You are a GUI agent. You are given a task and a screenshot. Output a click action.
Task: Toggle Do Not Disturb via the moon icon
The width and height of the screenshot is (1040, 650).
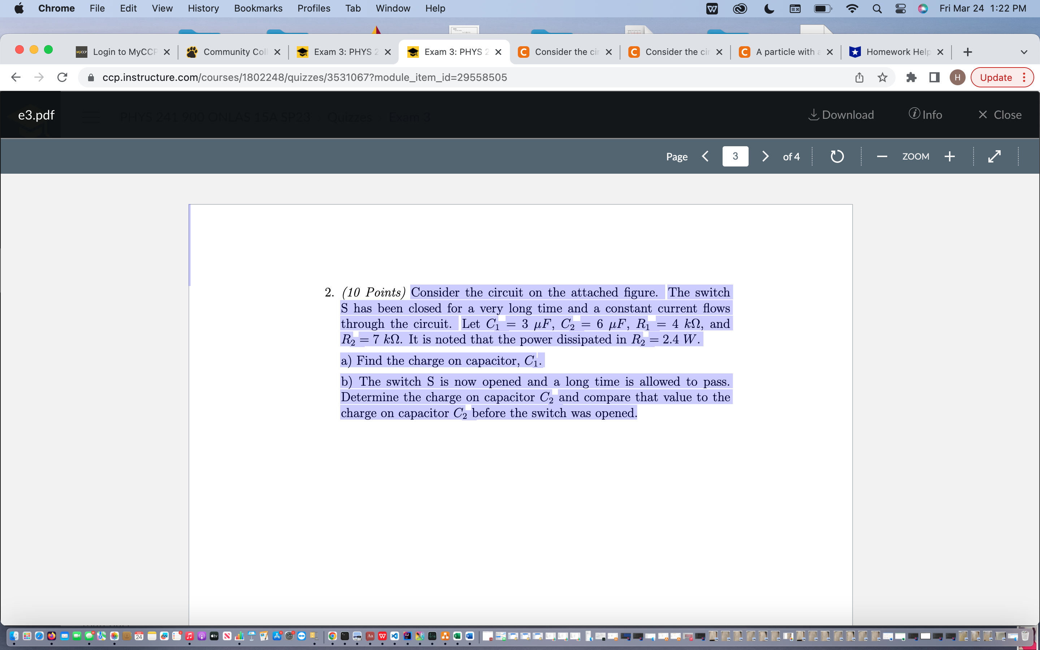[x=768, y=8]
